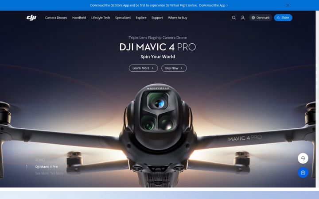Screen dimensions: 319x199
Task: Open the blue Store button
Action: (283, 18)
